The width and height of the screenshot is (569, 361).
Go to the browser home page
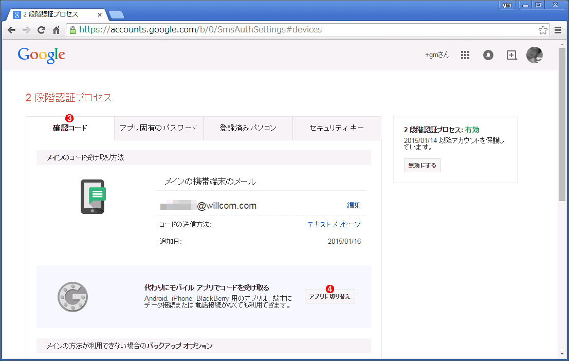(57, 30)
